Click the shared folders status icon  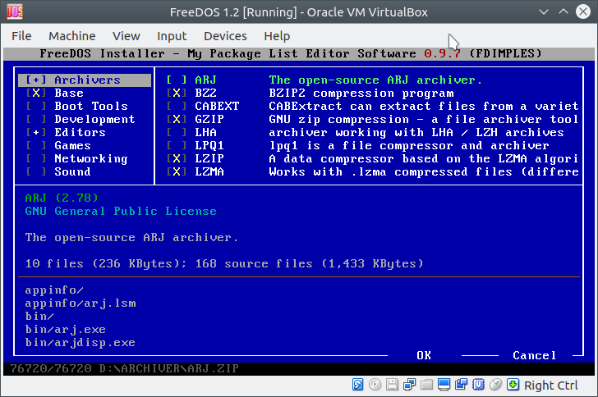coord(426,385)
